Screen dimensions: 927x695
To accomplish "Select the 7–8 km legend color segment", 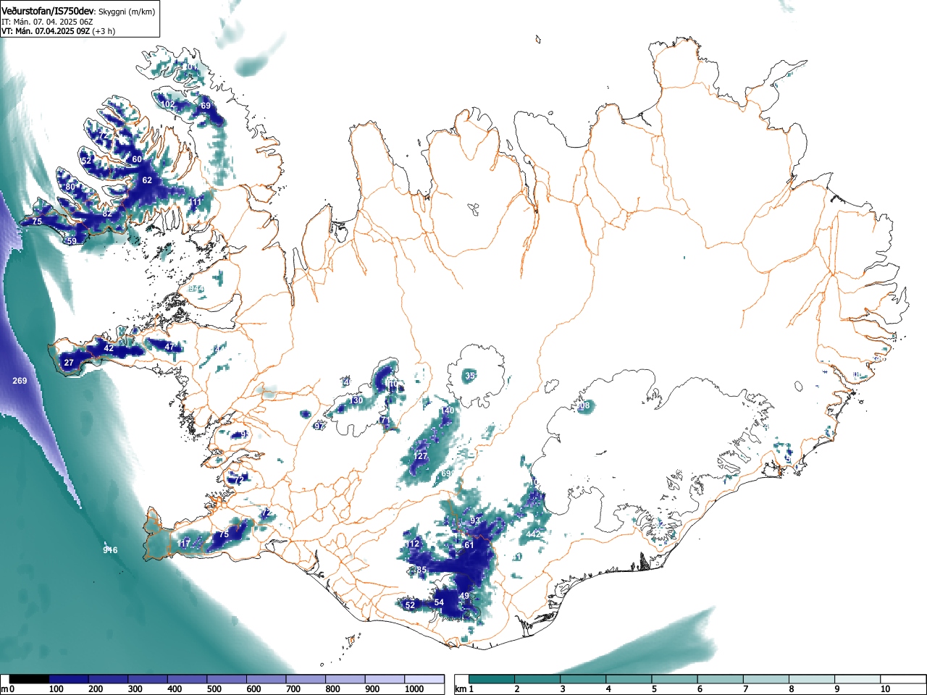I will 766,679.
